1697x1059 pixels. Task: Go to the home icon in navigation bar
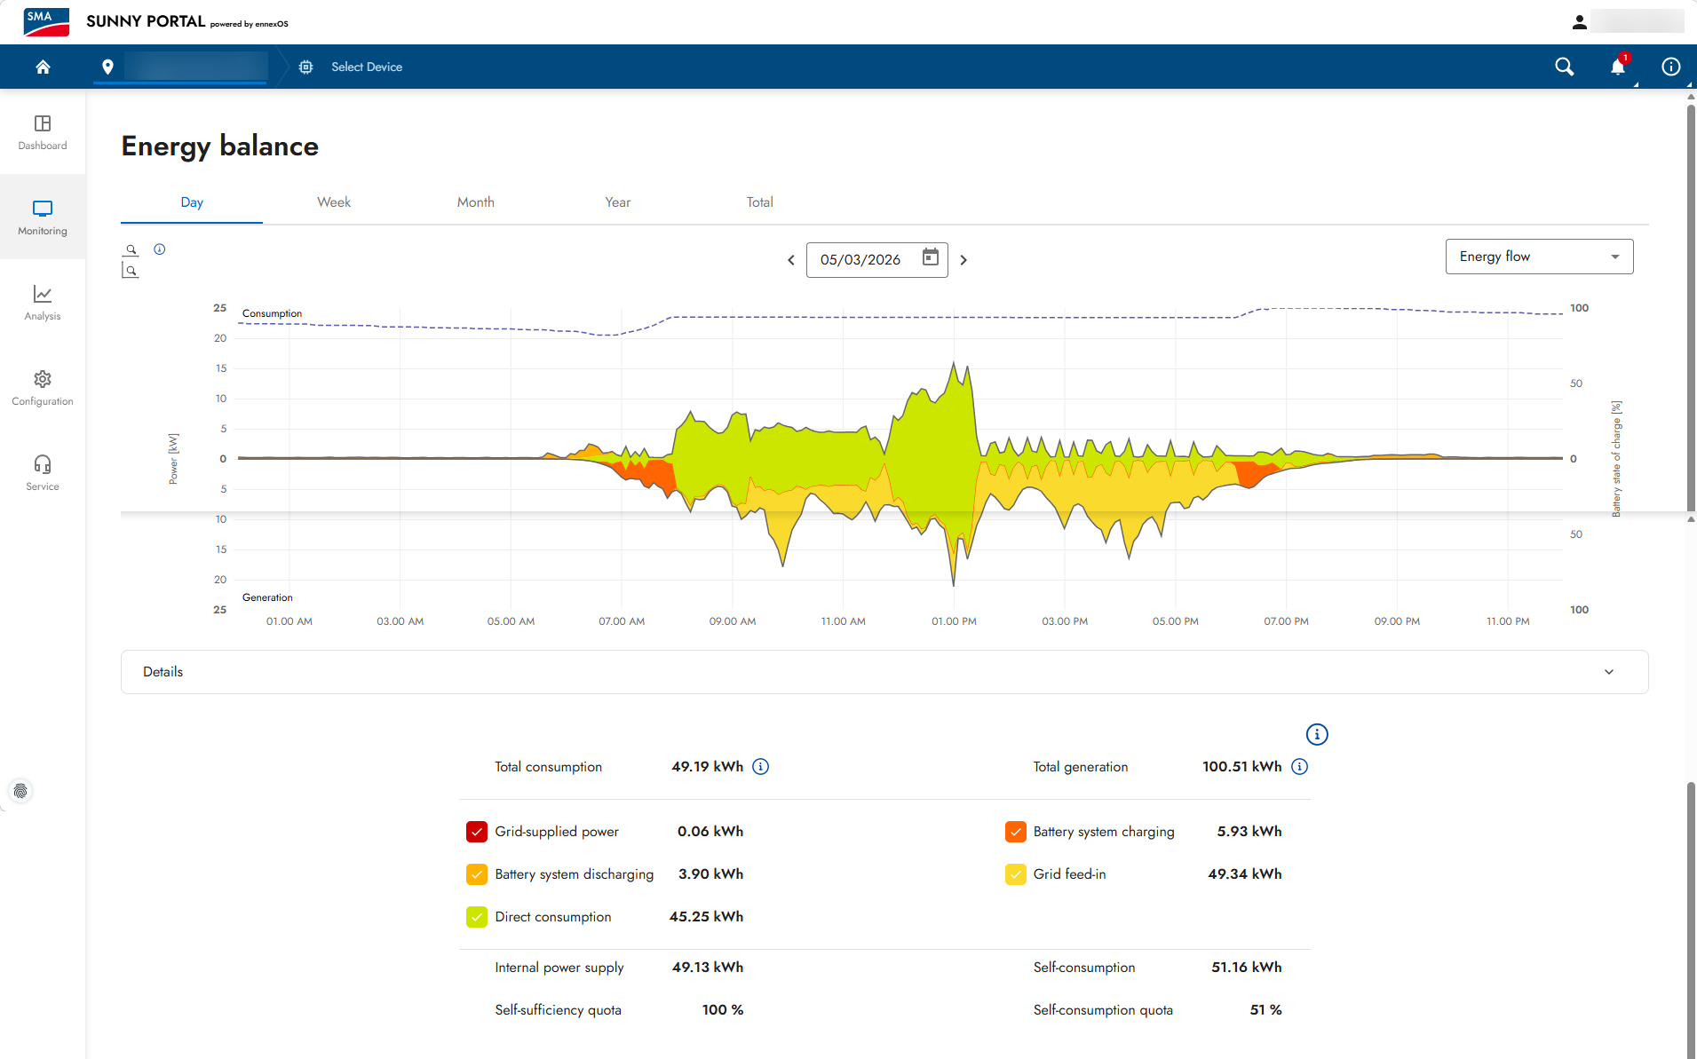(43, 67)
